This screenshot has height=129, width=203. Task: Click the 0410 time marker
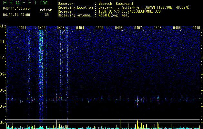196,28
